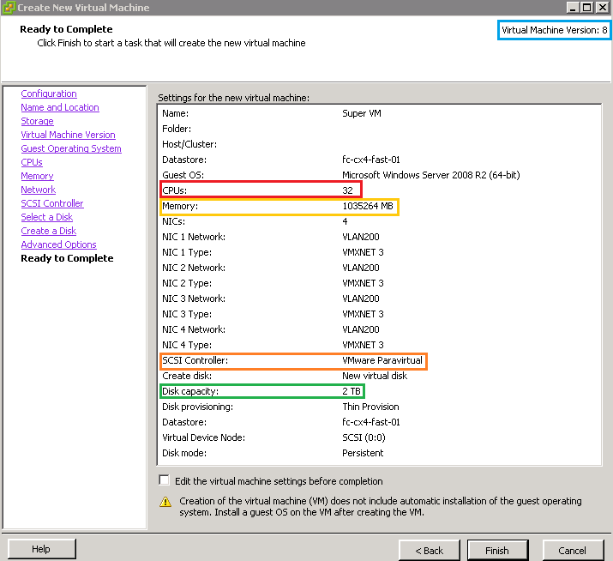Viewport: 613px width, 561px height.
Task: Click Disk mode value Persistent
Action: (363, 453)
